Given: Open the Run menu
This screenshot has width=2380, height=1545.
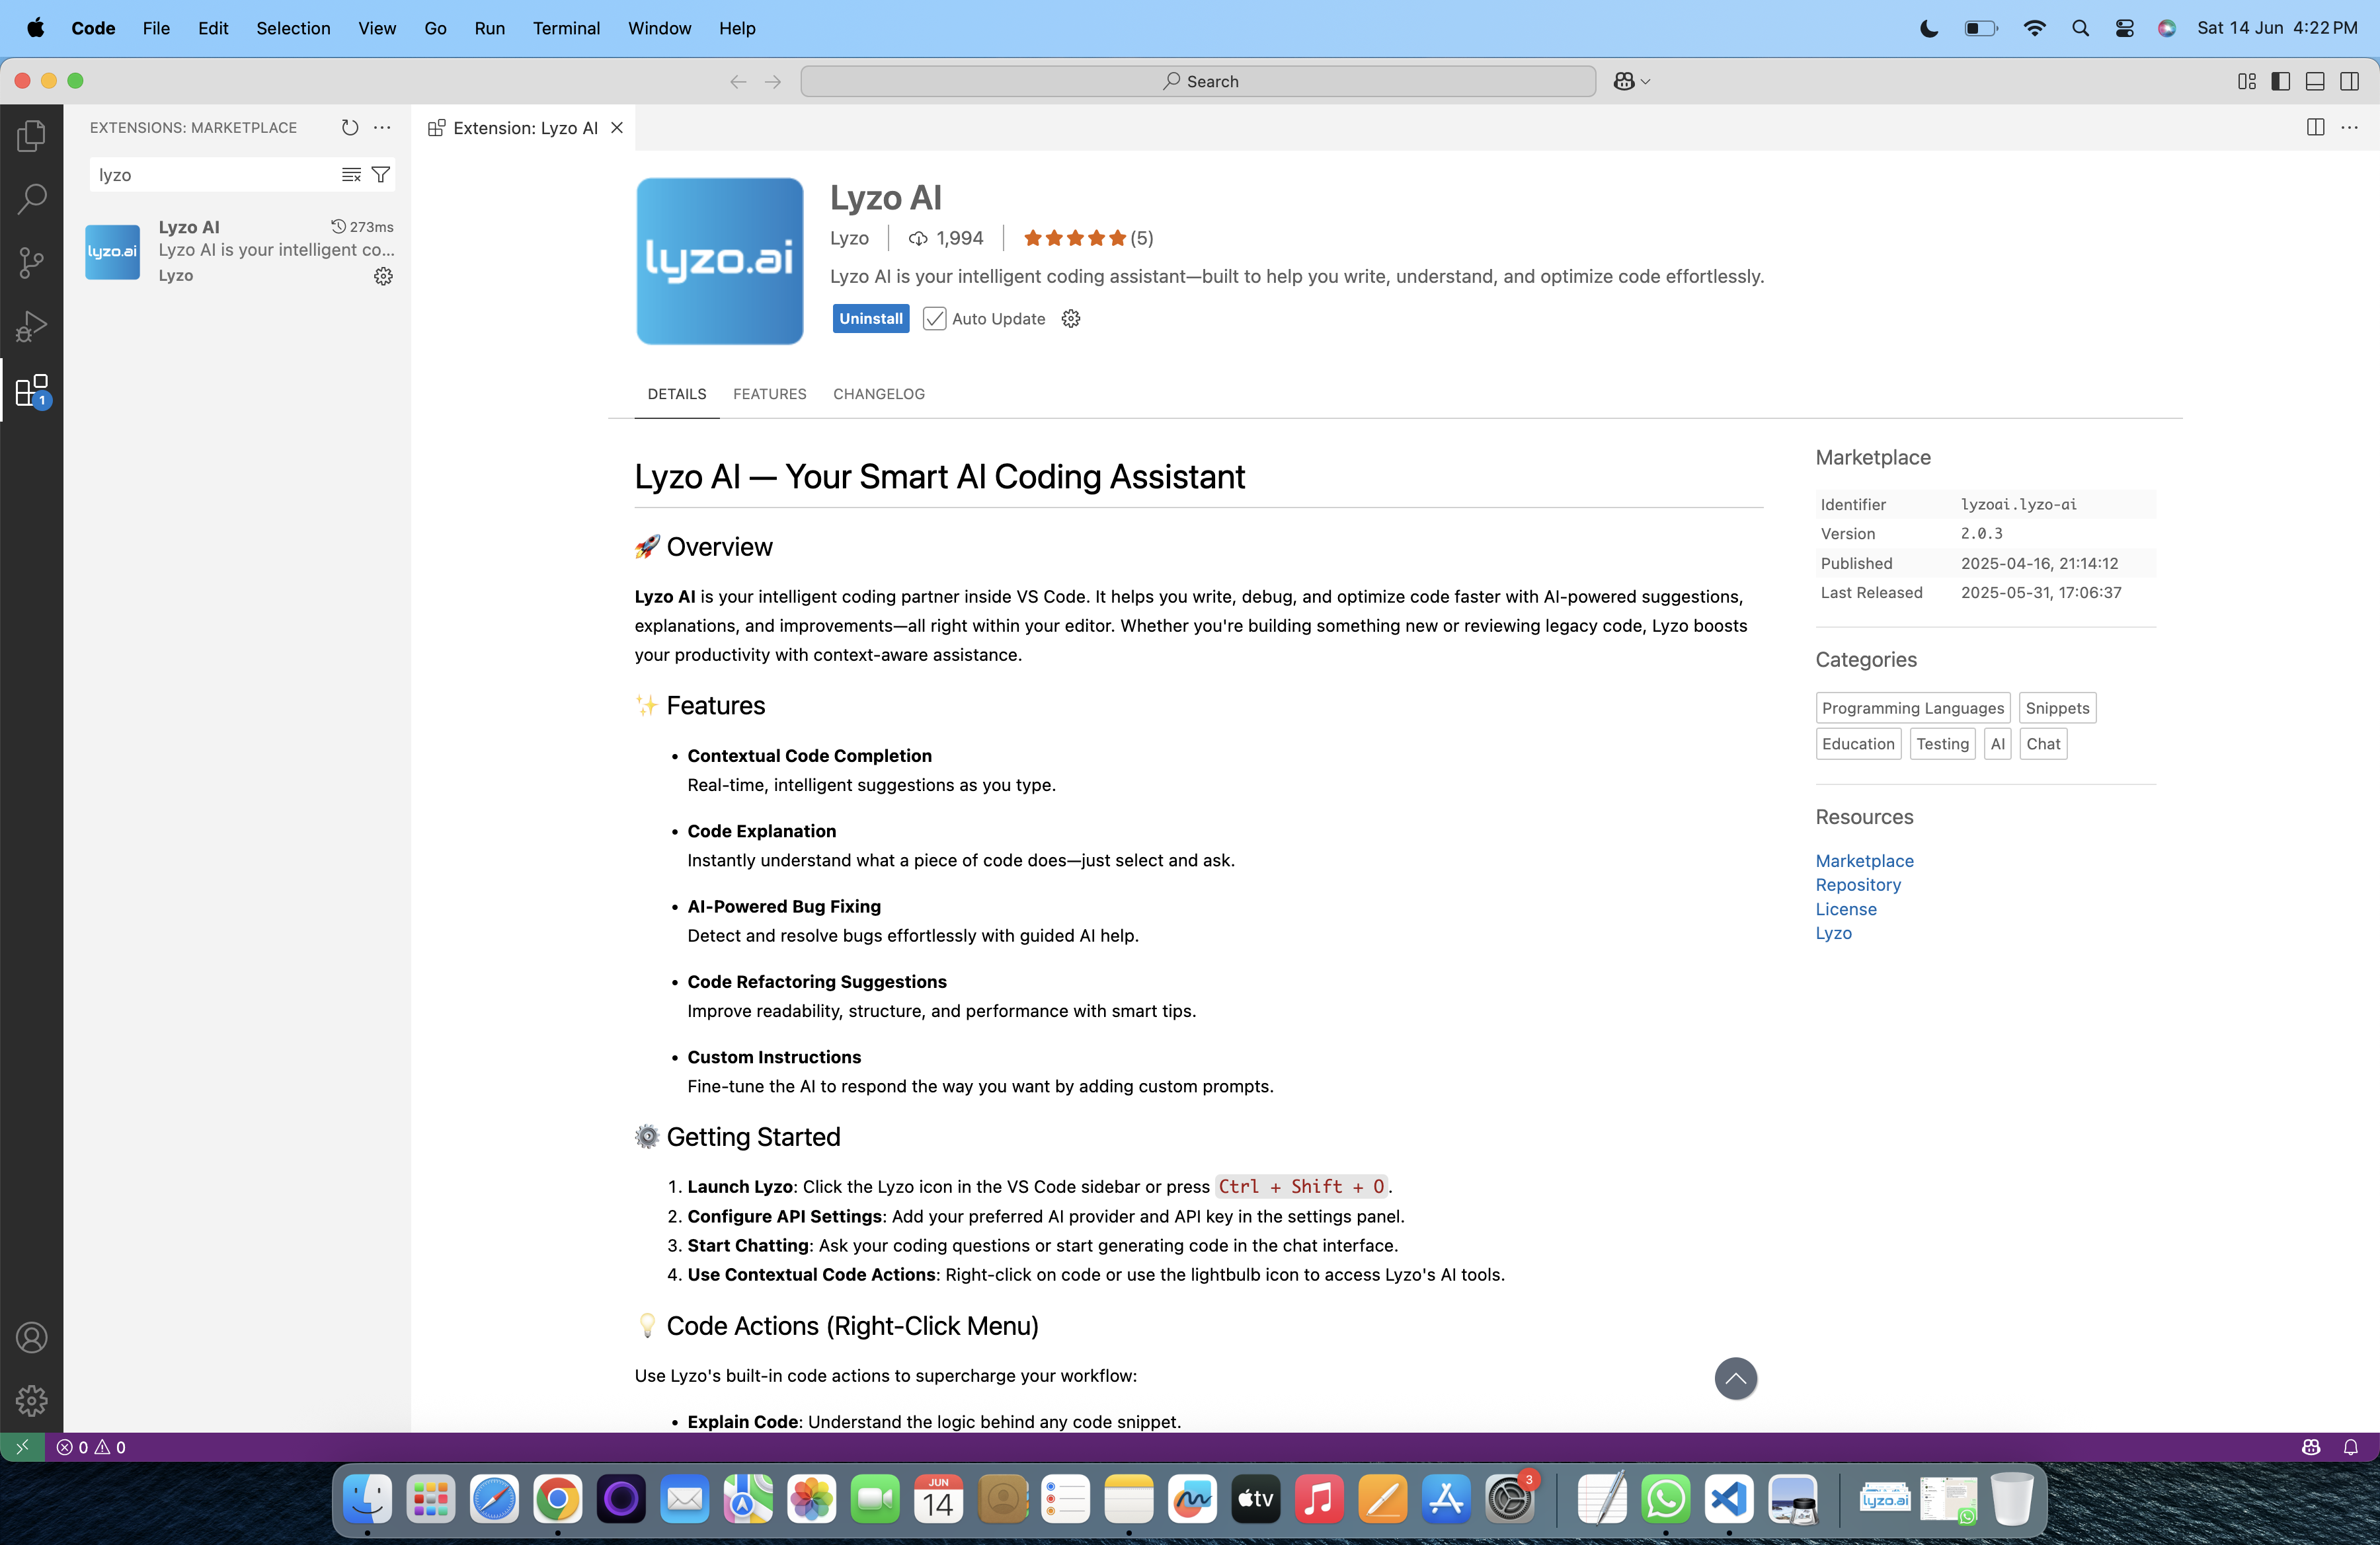Looking at the screenshot, I should 489,28.
